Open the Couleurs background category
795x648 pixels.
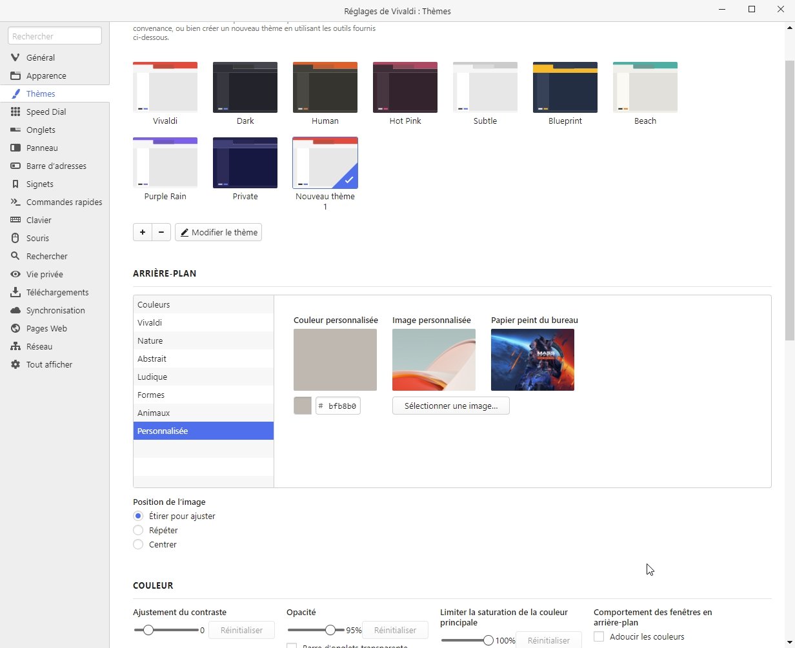(x=154, y=304)
